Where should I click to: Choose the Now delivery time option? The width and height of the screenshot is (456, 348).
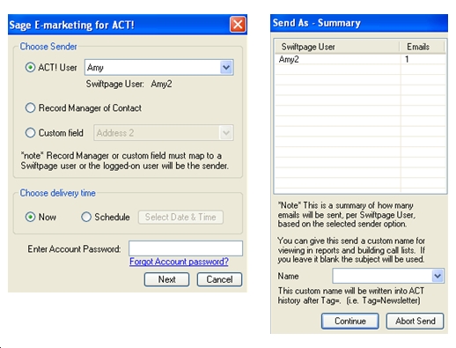[30, 217]
